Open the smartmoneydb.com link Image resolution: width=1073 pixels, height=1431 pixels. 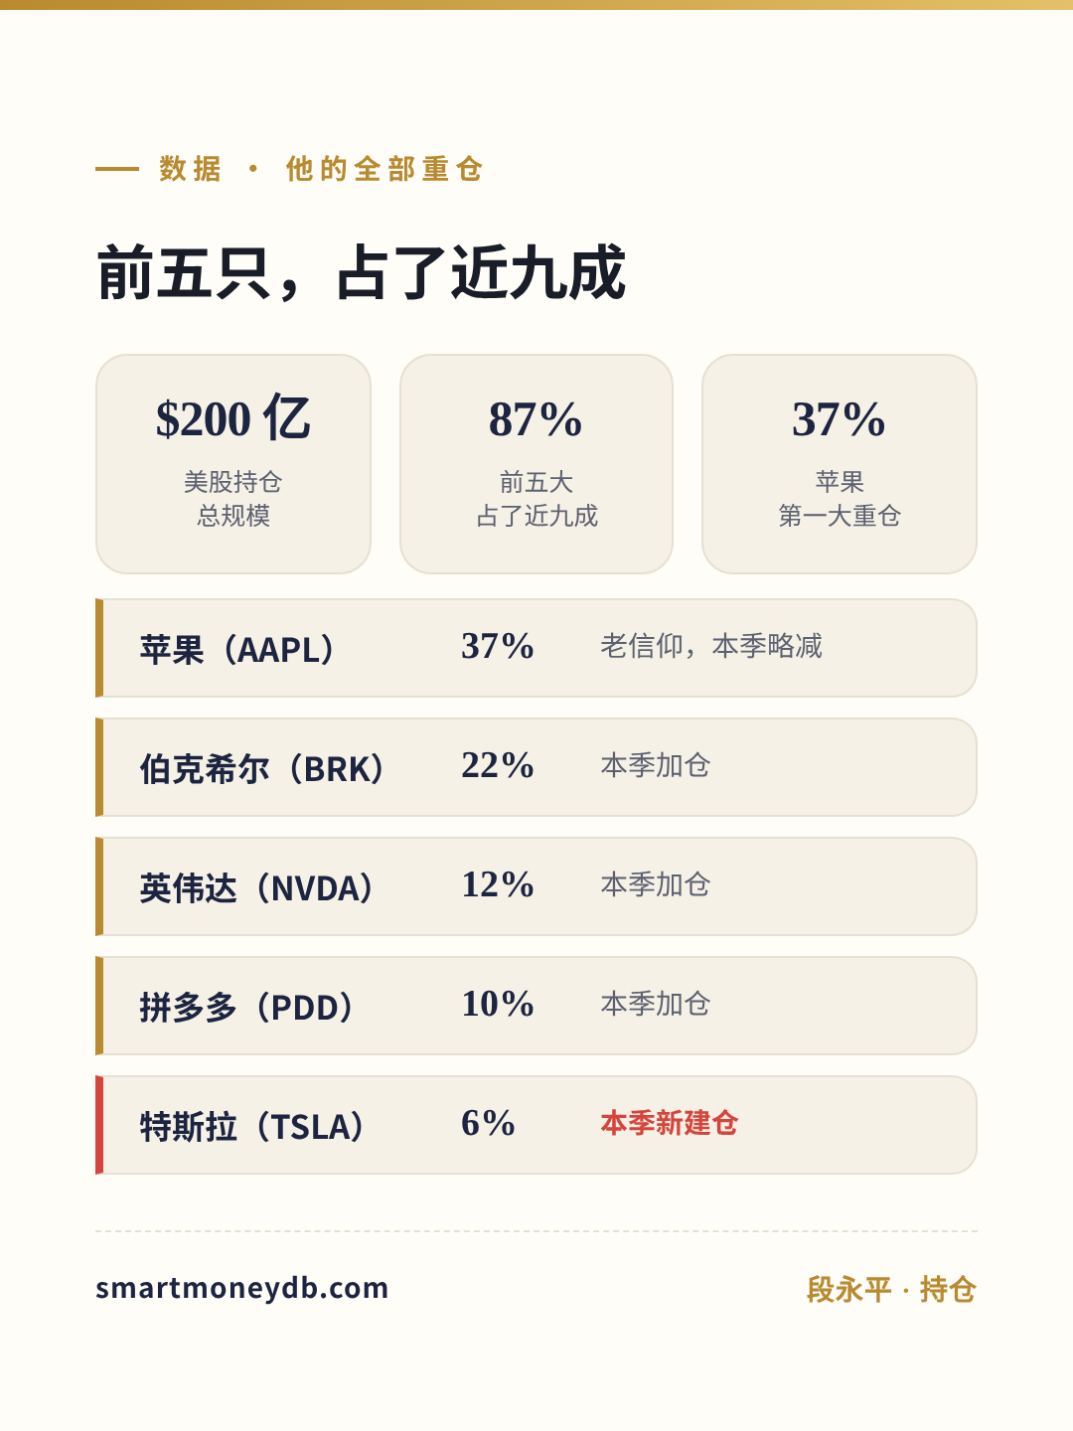pyautogui.click(x=241, y=1288)
